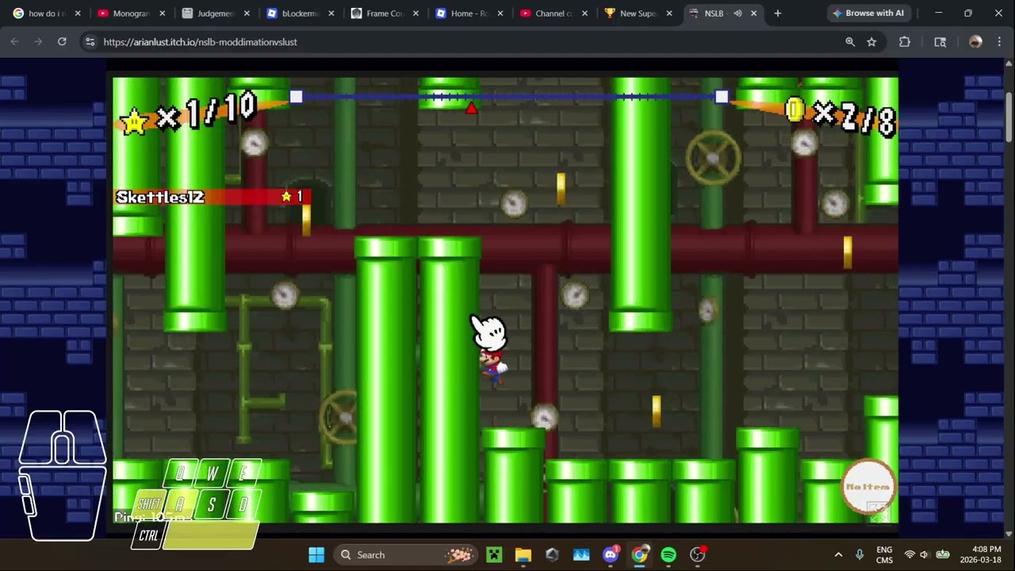Image resolution: width=1015 pixels, height=571 pixels.
Task: Mute the NSLB tab audio icon
Action: [737, 13]
